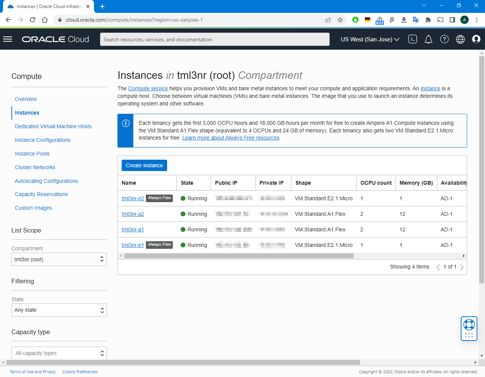Click the Name column header

coord(129,183)
